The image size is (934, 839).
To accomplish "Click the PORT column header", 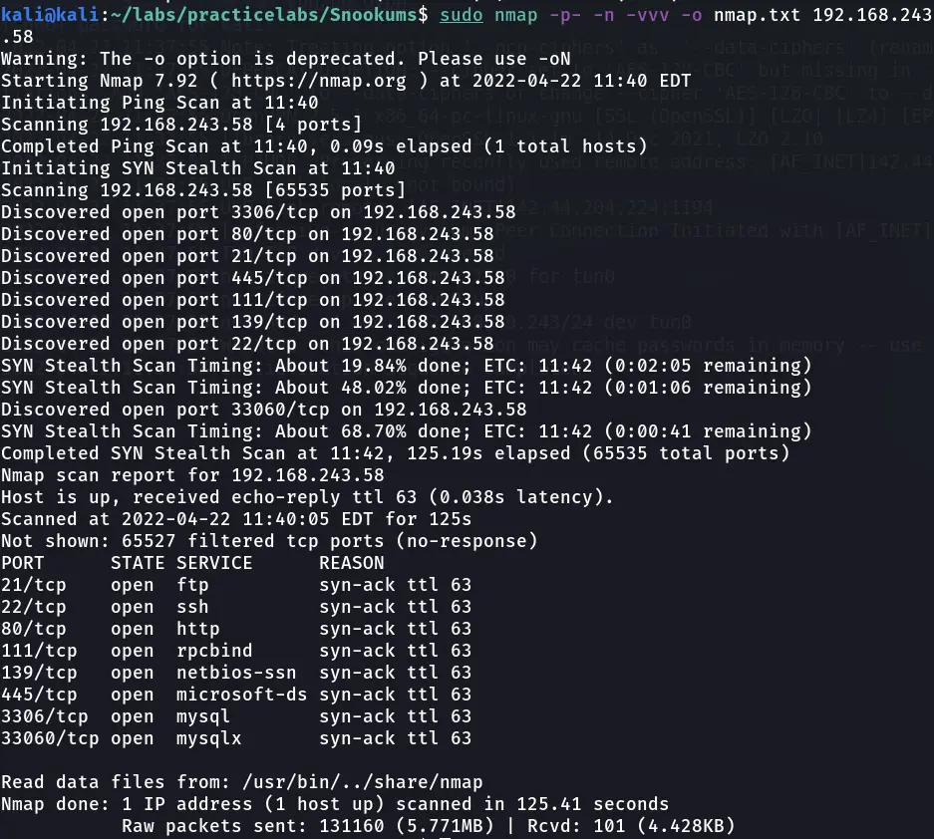I will tap(23, 563).
